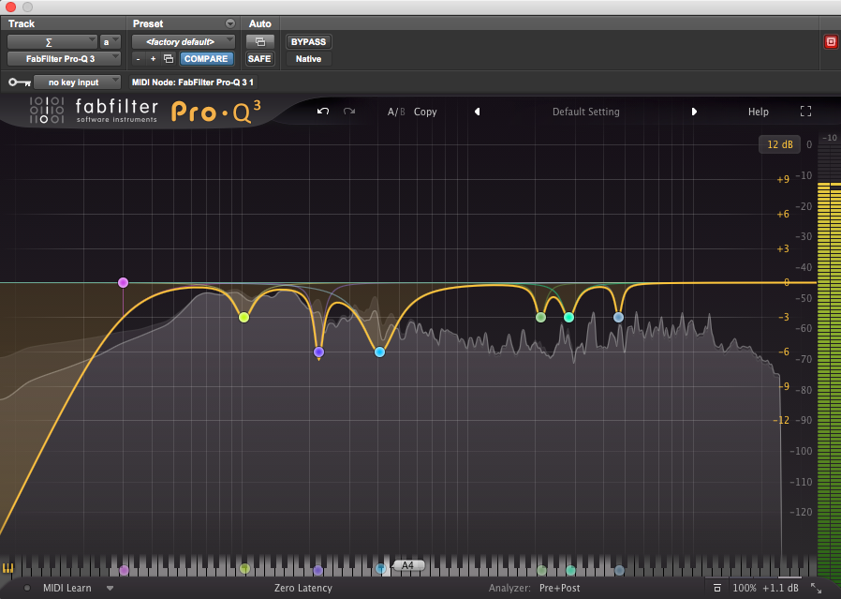Viewport: 841px width, 599px height.
Task: Click the A4 note label on keyboard
Action: point(407,565)
